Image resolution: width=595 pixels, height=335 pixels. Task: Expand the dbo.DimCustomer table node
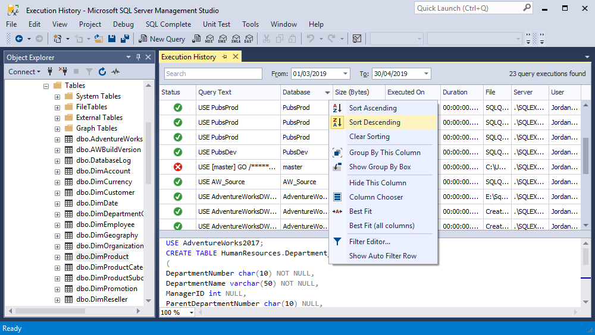[57, 193]
